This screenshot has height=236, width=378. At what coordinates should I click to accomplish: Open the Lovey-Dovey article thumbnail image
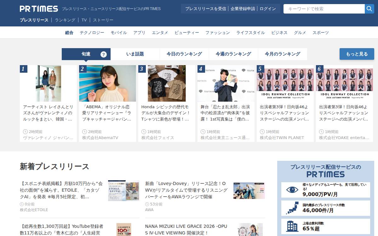pyautogui.click(x=249, y=191)
